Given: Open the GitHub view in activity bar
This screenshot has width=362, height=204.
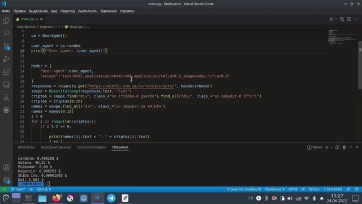Looking at the screenshot, I should tap(6, 110).
